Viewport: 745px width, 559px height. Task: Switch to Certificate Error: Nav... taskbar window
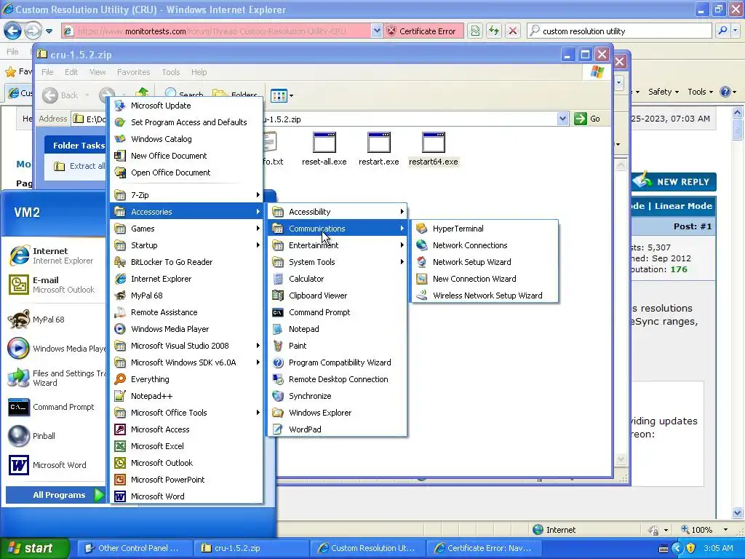coord(484,548)
